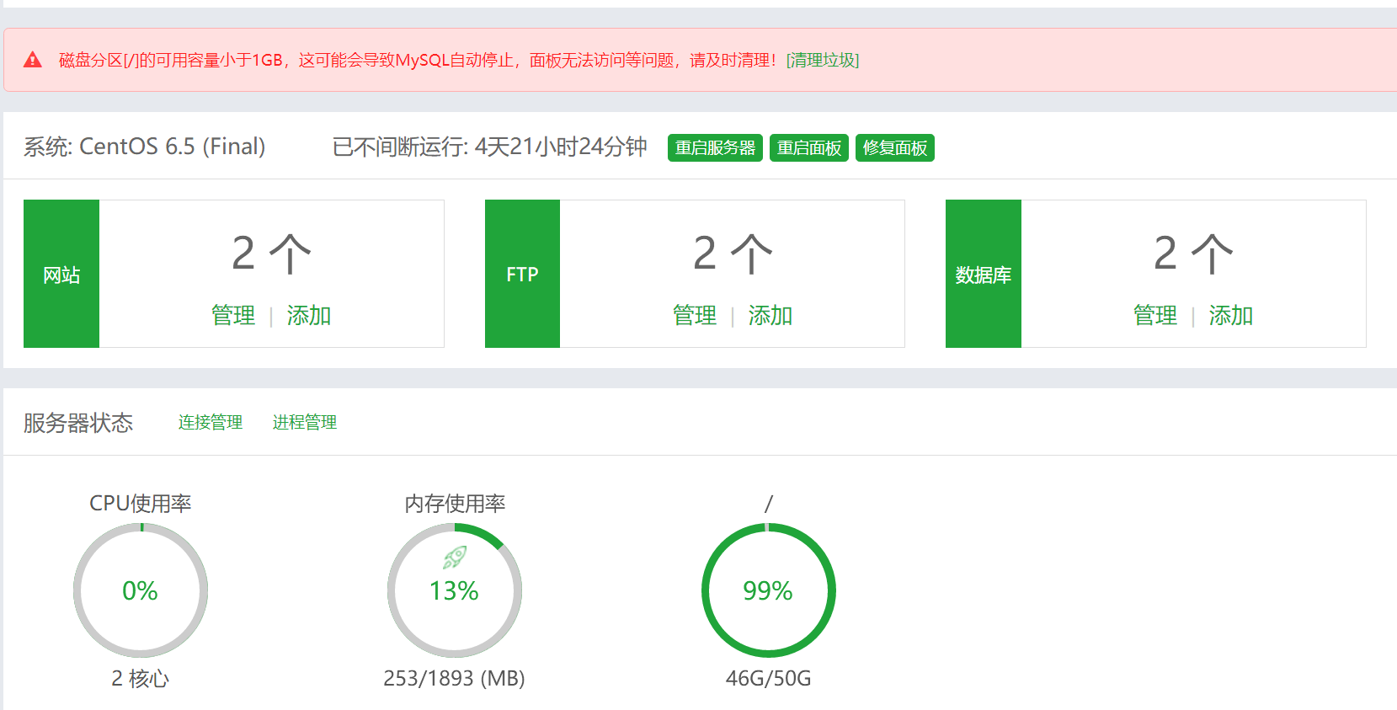Click the CPU使用率 label
The image size is (1397, 710).
point(141,503)
